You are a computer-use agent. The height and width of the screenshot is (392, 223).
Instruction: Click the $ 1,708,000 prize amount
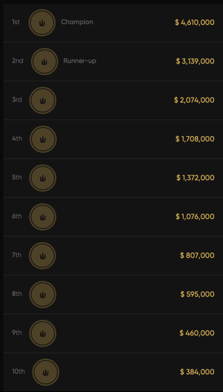pyautogui.click(x=195, y=139)
